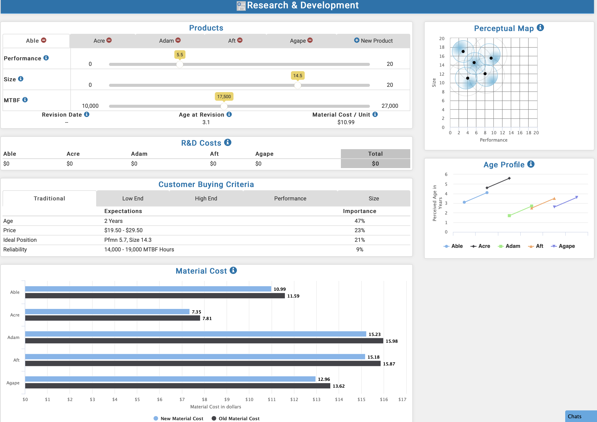Click R&D Costs info icon

pyautogui.click(x=228, y=143)
